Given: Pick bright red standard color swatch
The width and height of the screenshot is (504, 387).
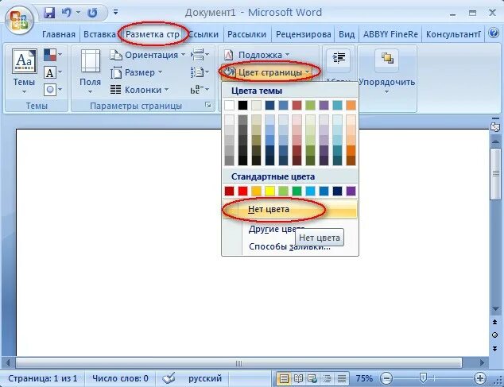Looking at the screenshot, I should pos(242,192).
